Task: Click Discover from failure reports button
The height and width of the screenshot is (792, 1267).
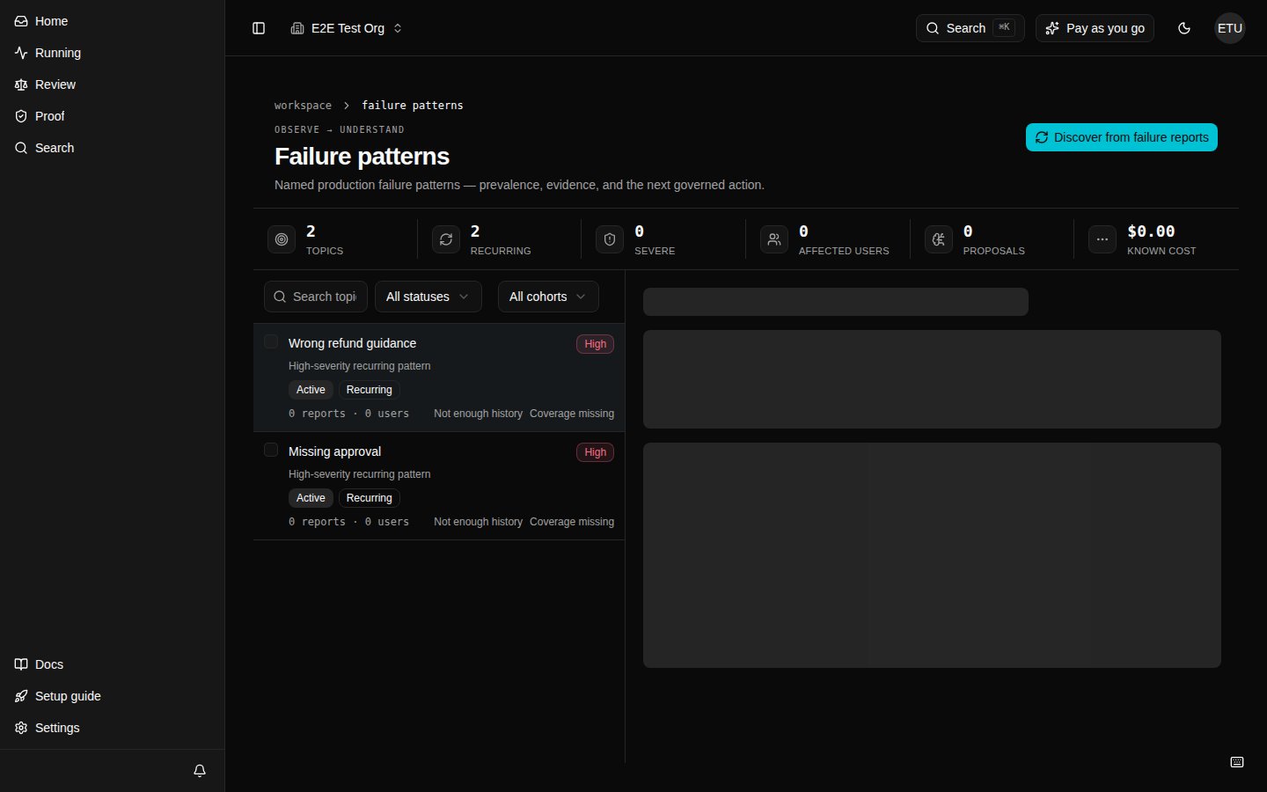Action: pos(1122,137)
